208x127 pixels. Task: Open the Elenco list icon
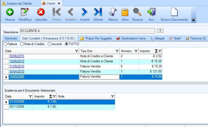pos(113,12)
